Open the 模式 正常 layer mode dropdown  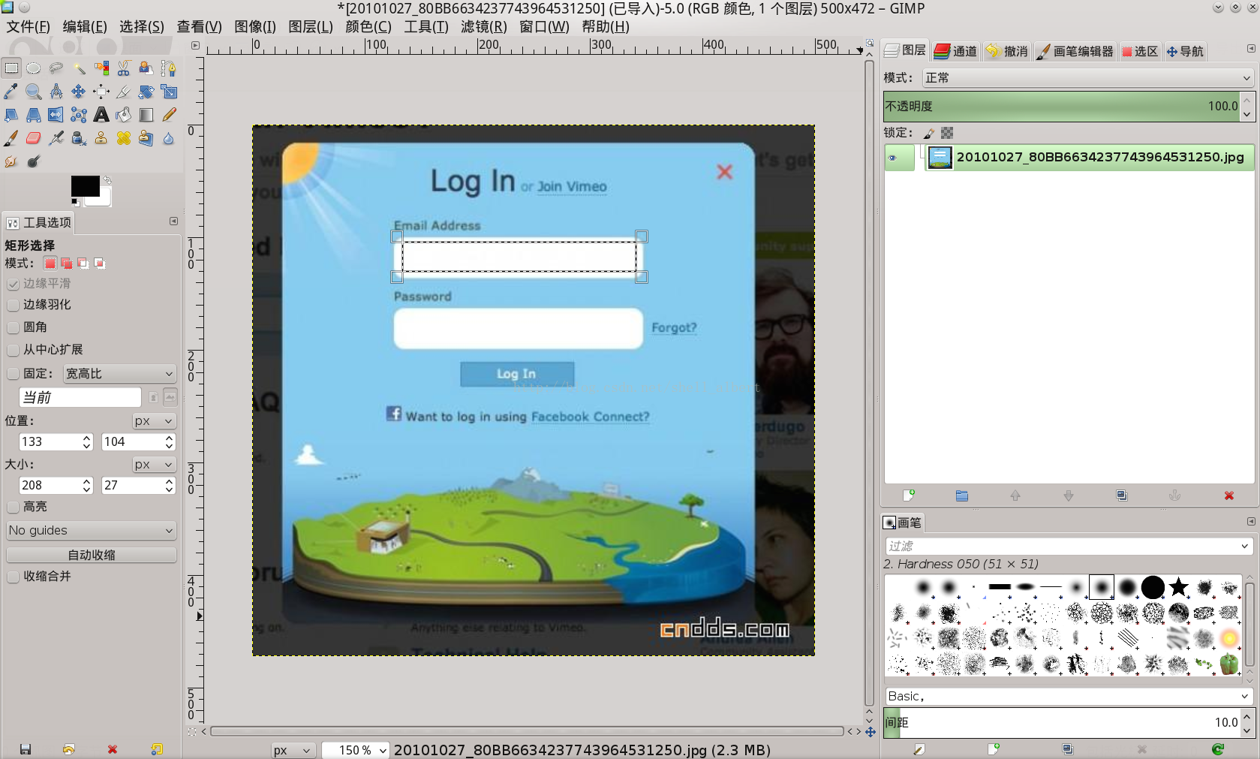click(x=1087, y=78)
